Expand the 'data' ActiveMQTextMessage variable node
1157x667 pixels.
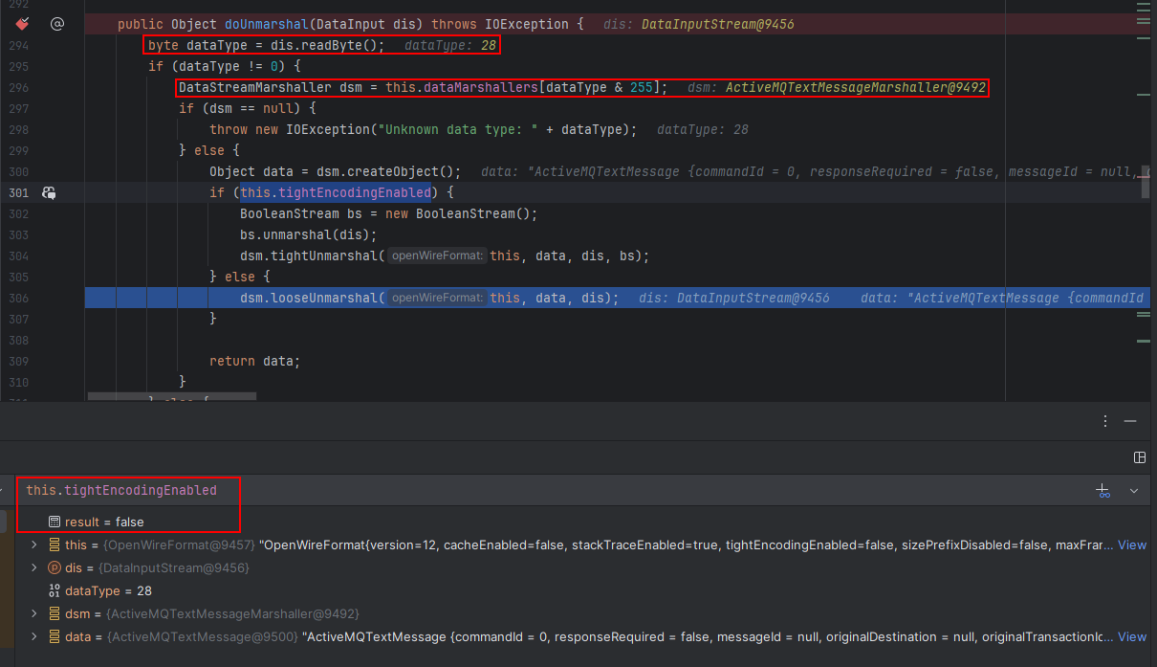click(34, 636)
